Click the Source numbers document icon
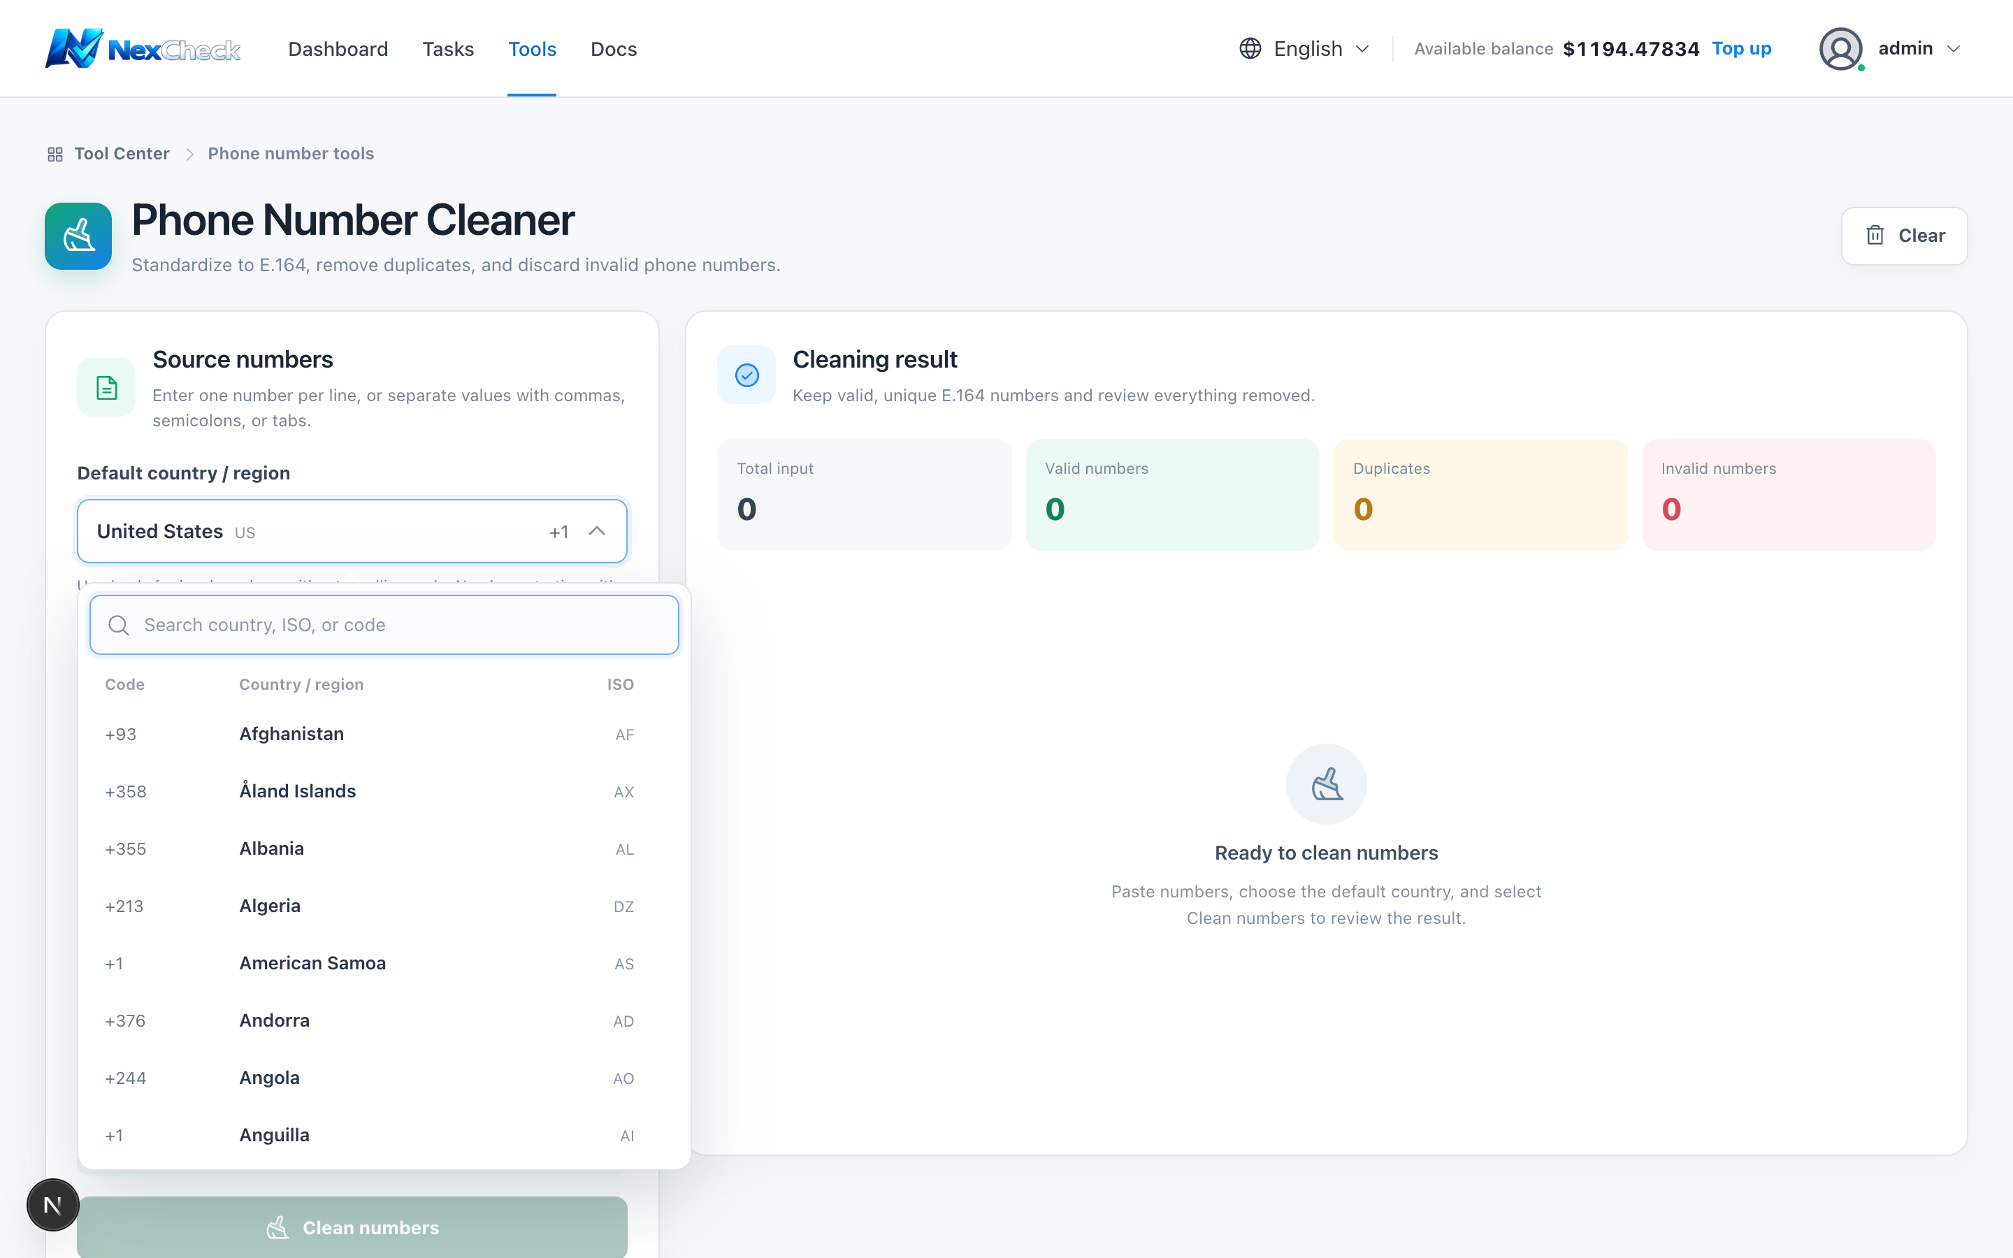Screen dimensions: 2013x1258 pos(106,387)
